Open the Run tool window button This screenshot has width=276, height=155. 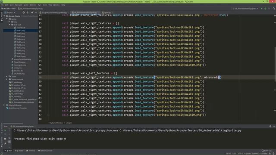[8, 151]
